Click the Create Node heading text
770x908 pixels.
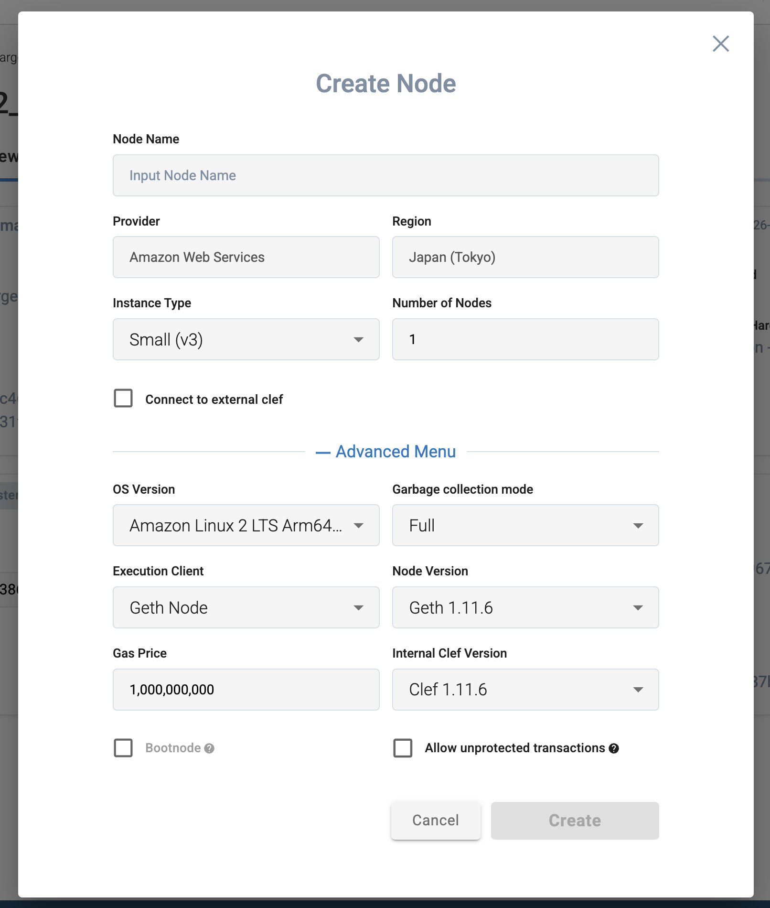[x=386, y=84]
